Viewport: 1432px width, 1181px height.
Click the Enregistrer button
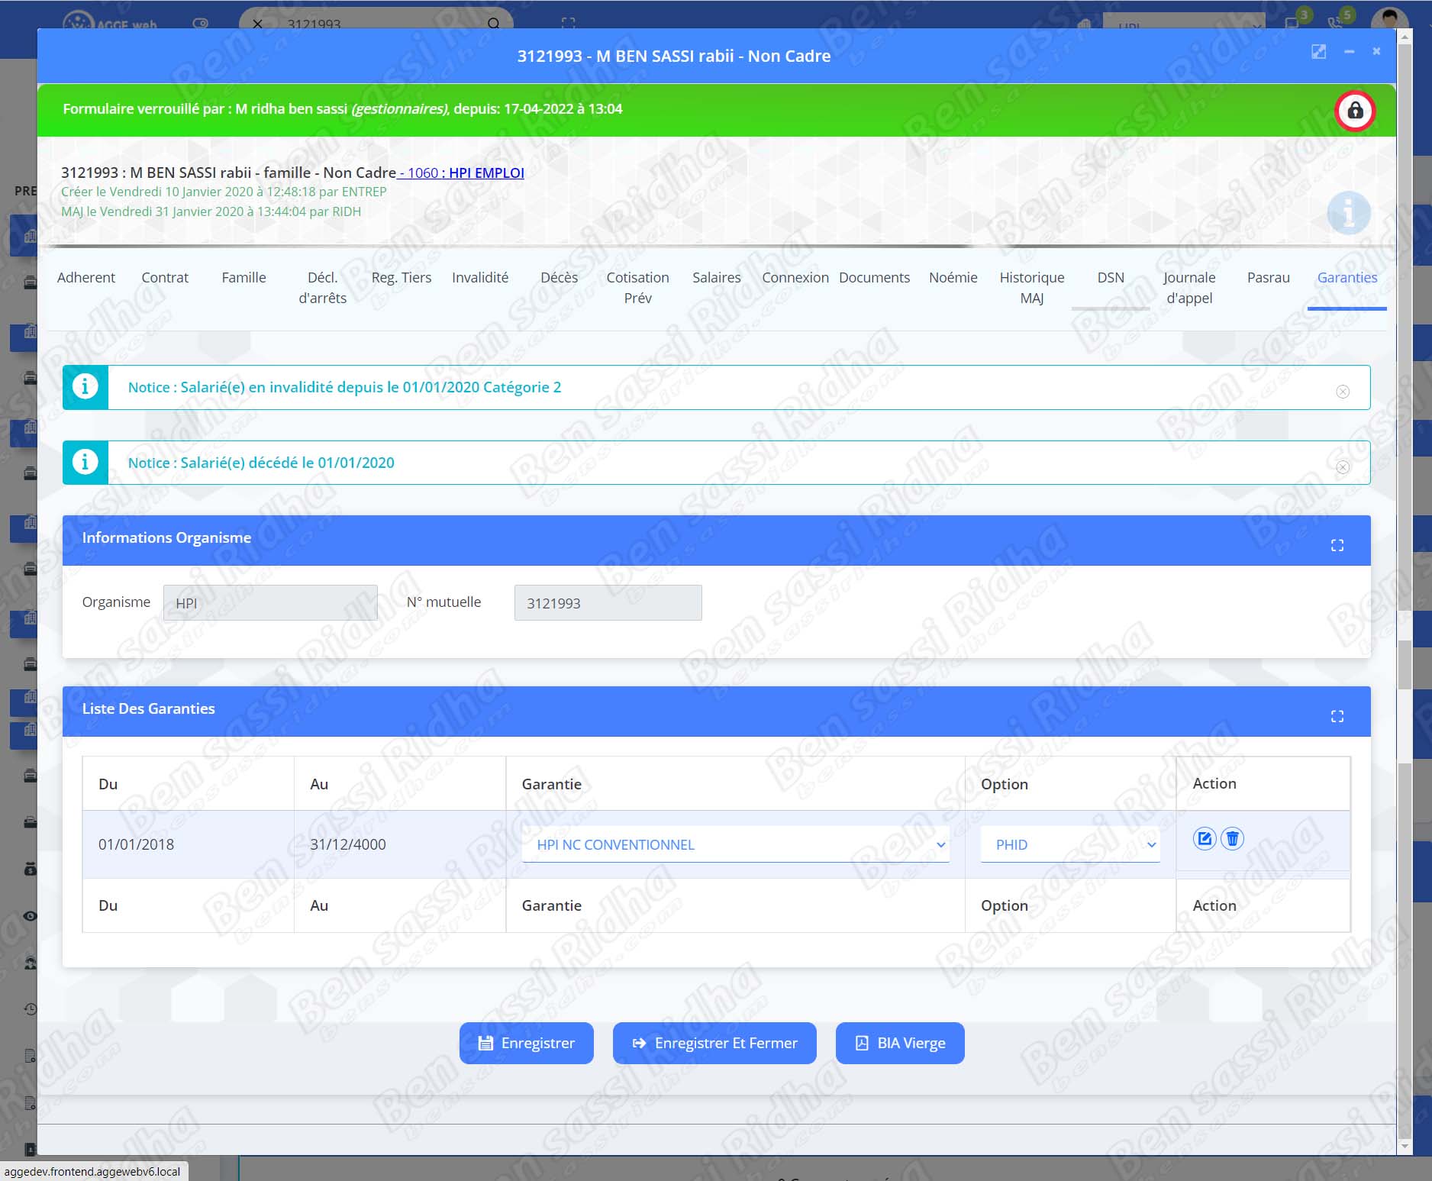point(526,1043)
